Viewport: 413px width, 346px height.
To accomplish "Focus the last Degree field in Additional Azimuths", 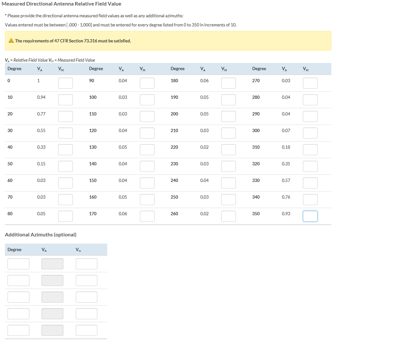I will 18,330.
